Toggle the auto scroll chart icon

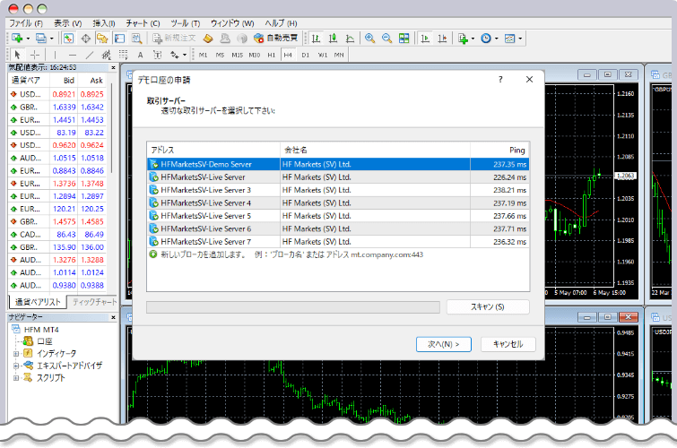pyautogui.click(x=425, y=39)
